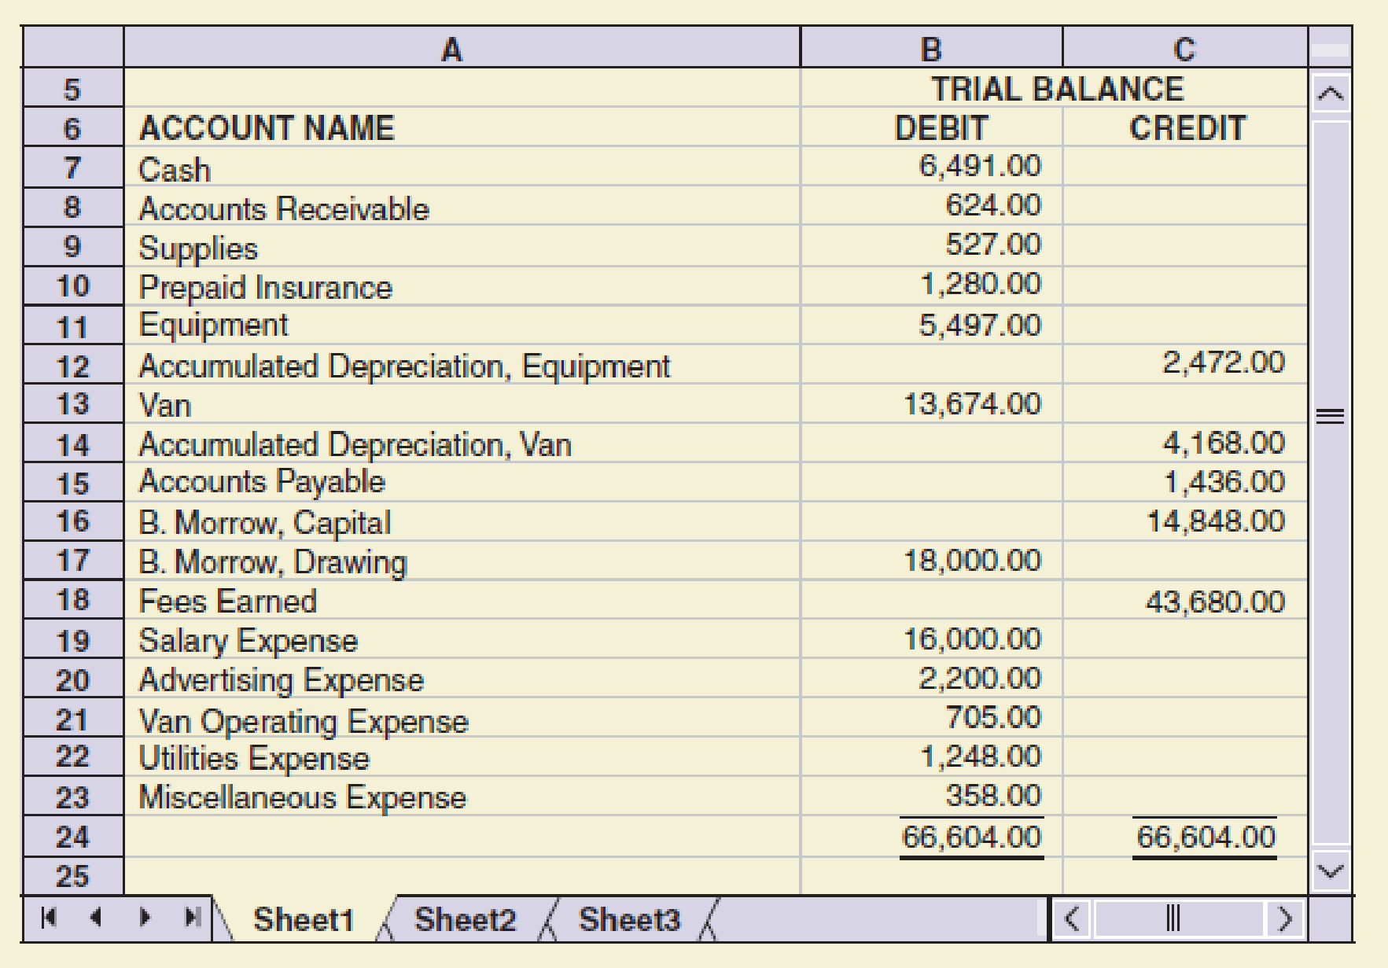1388x968 pixels.
Task: Select Accumulated Depreciation, Equipment cell
Action: tap(462, 364)
